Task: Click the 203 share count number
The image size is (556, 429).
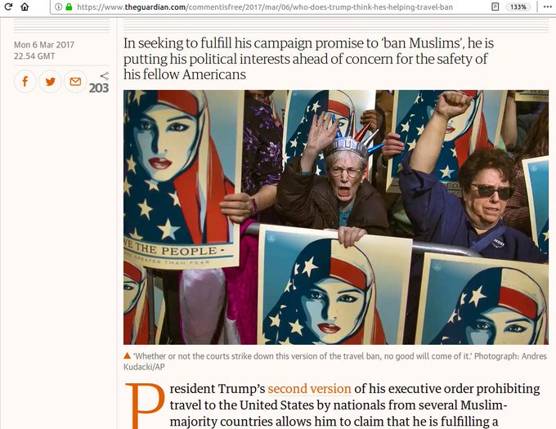Action: (x=99, y=88)
